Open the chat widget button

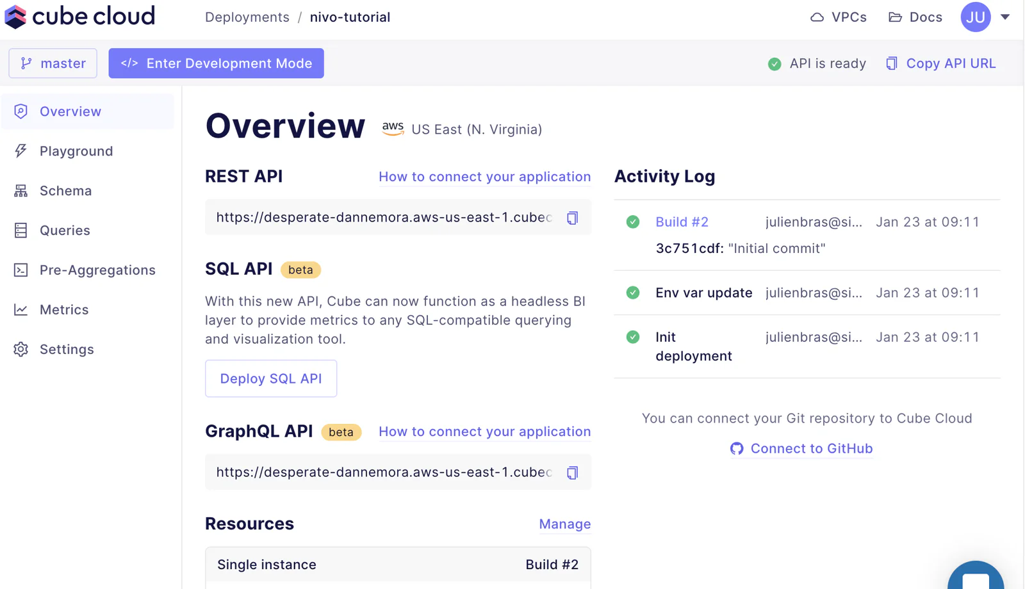click(x=976, y=576)
